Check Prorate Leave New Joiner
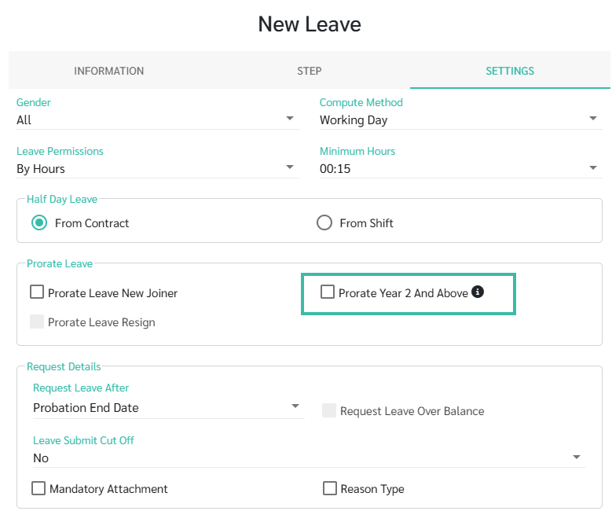 (37, 292)
